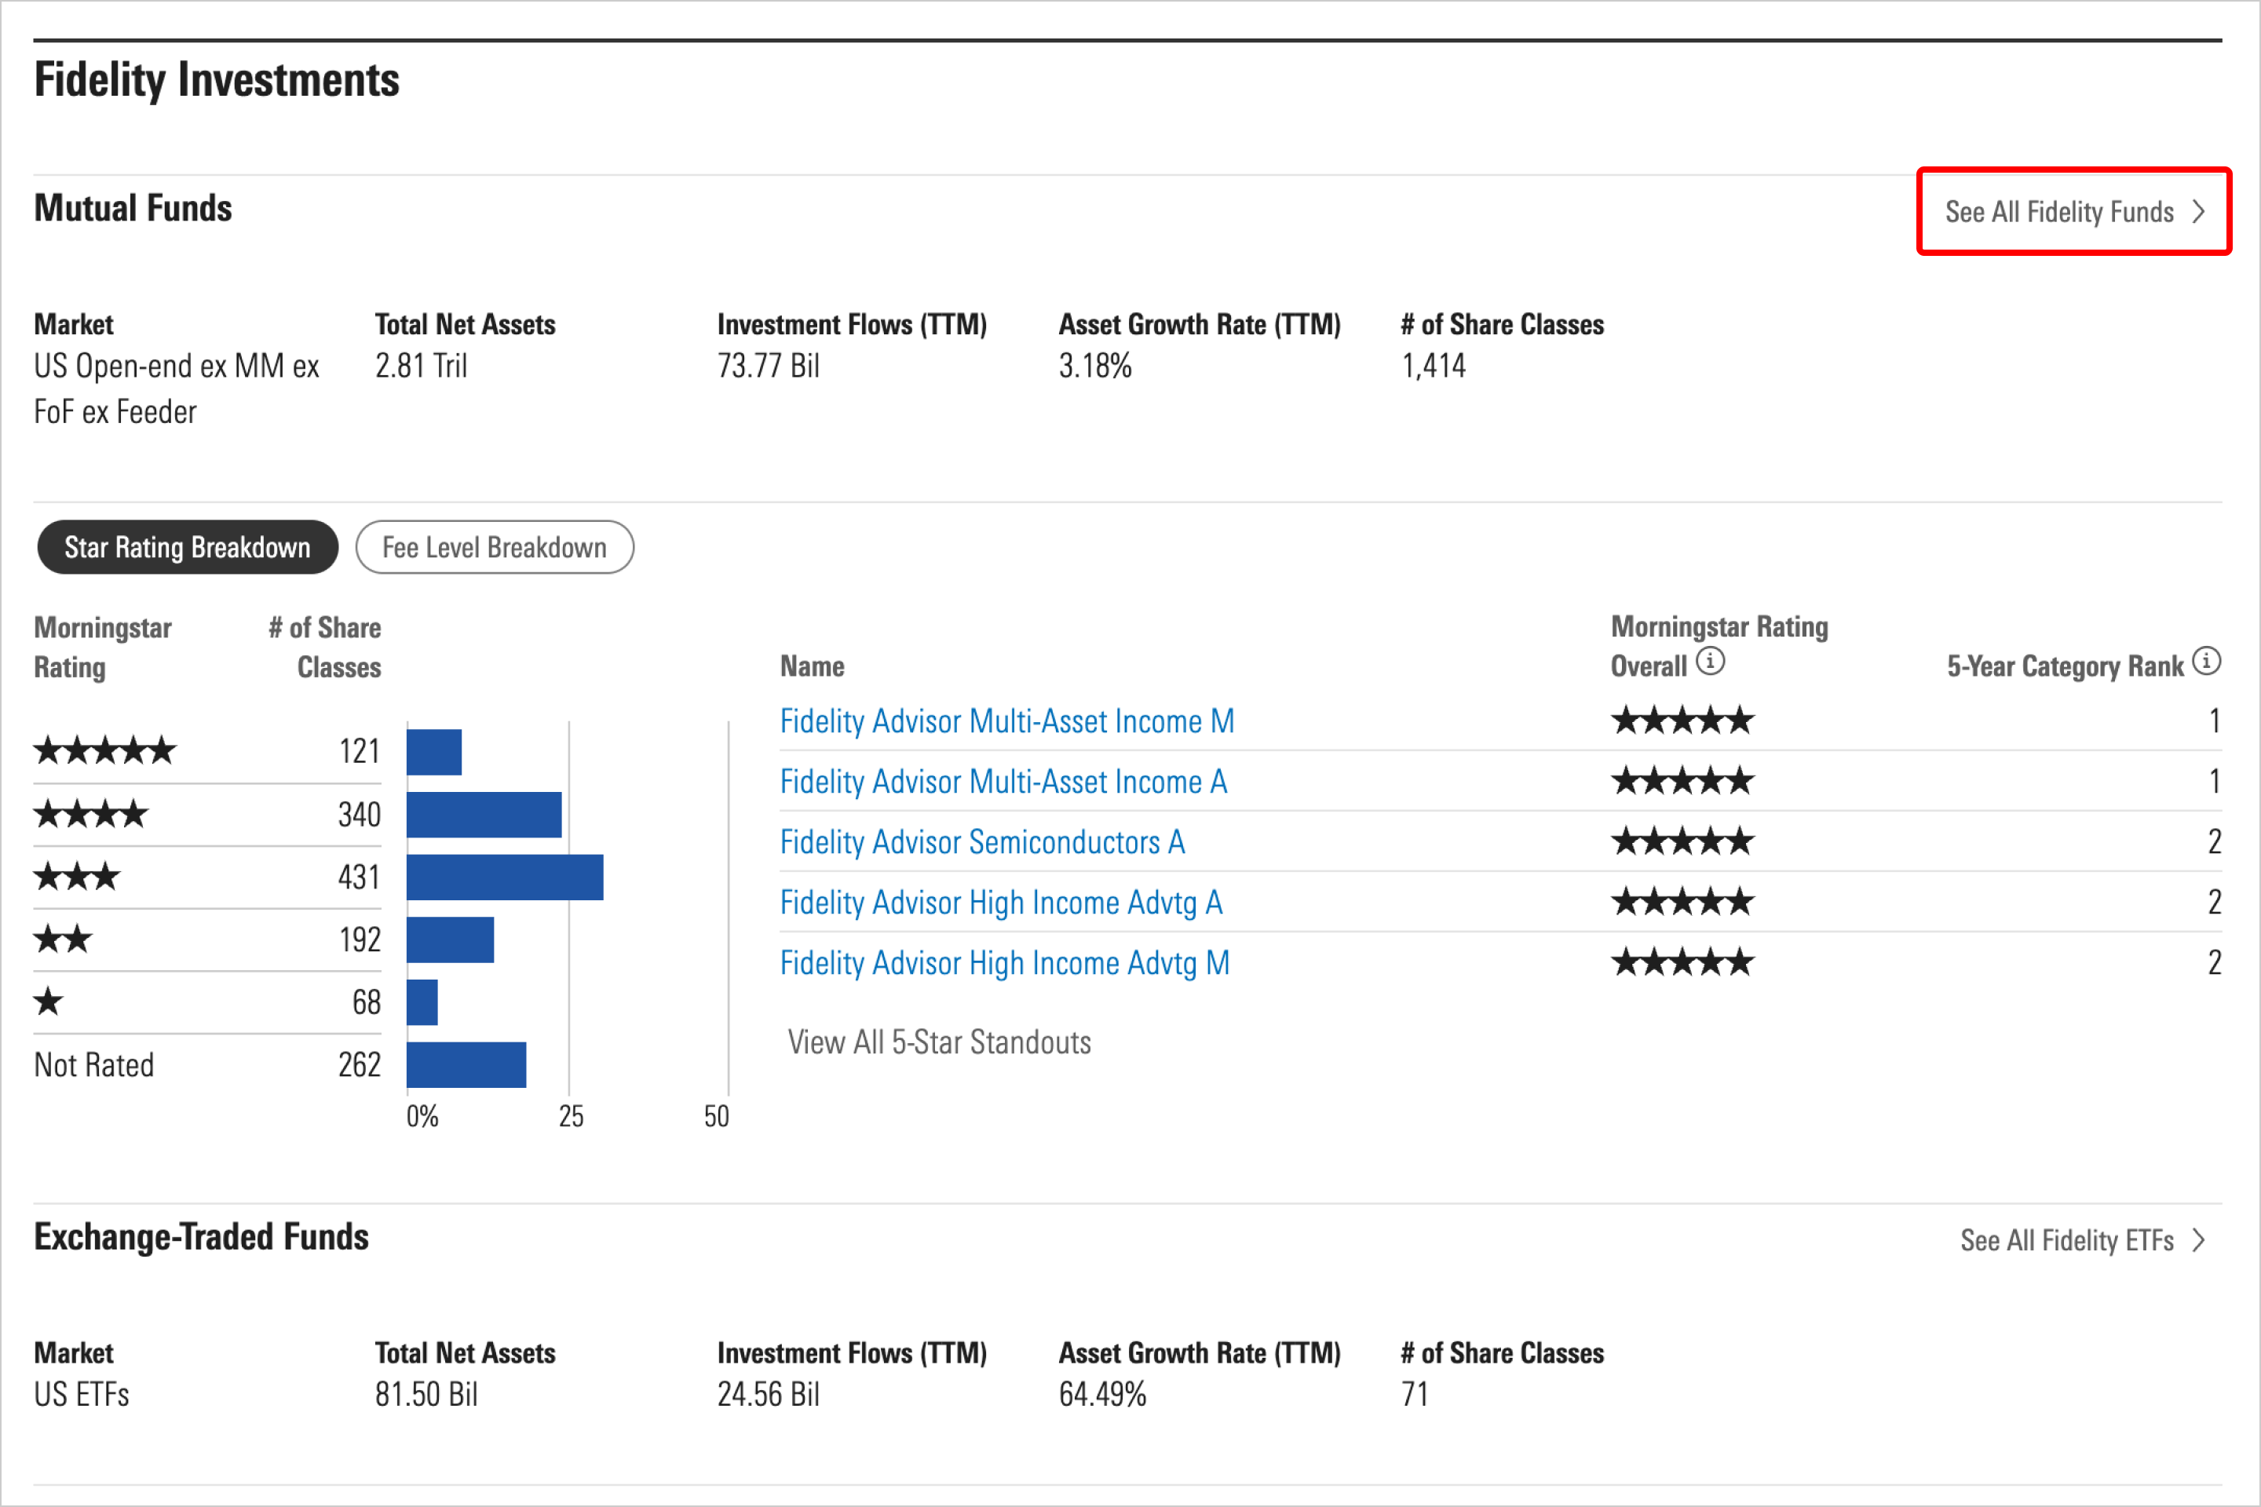Click star rating for High Income Advtg A row
Screen dimensions: 2261x1507
pos(1682,902)
